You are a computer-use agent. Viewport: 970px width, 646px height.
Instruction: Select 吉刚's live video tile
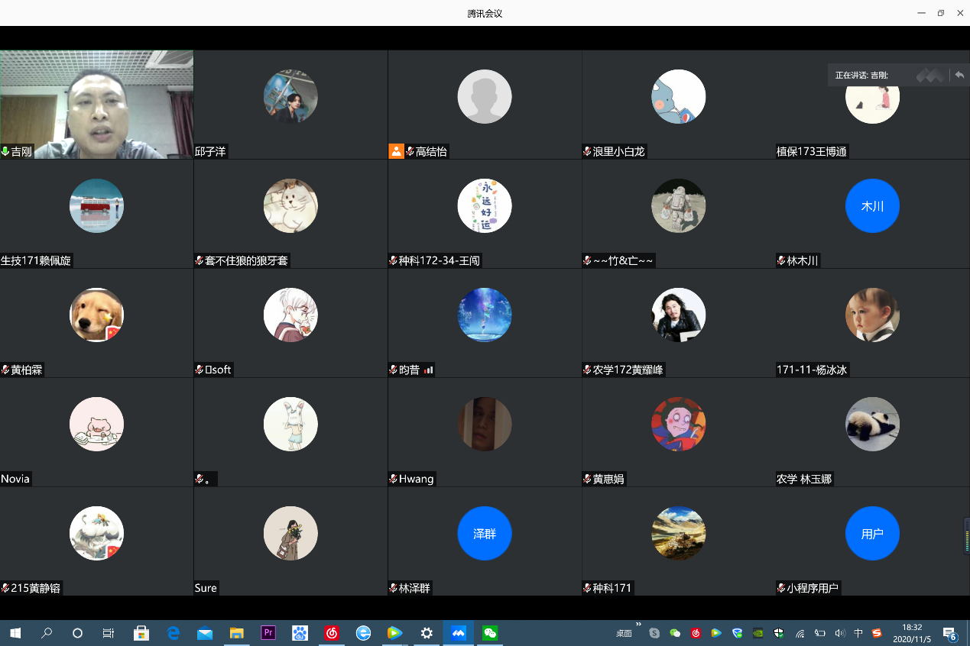(x=96, y=104)
